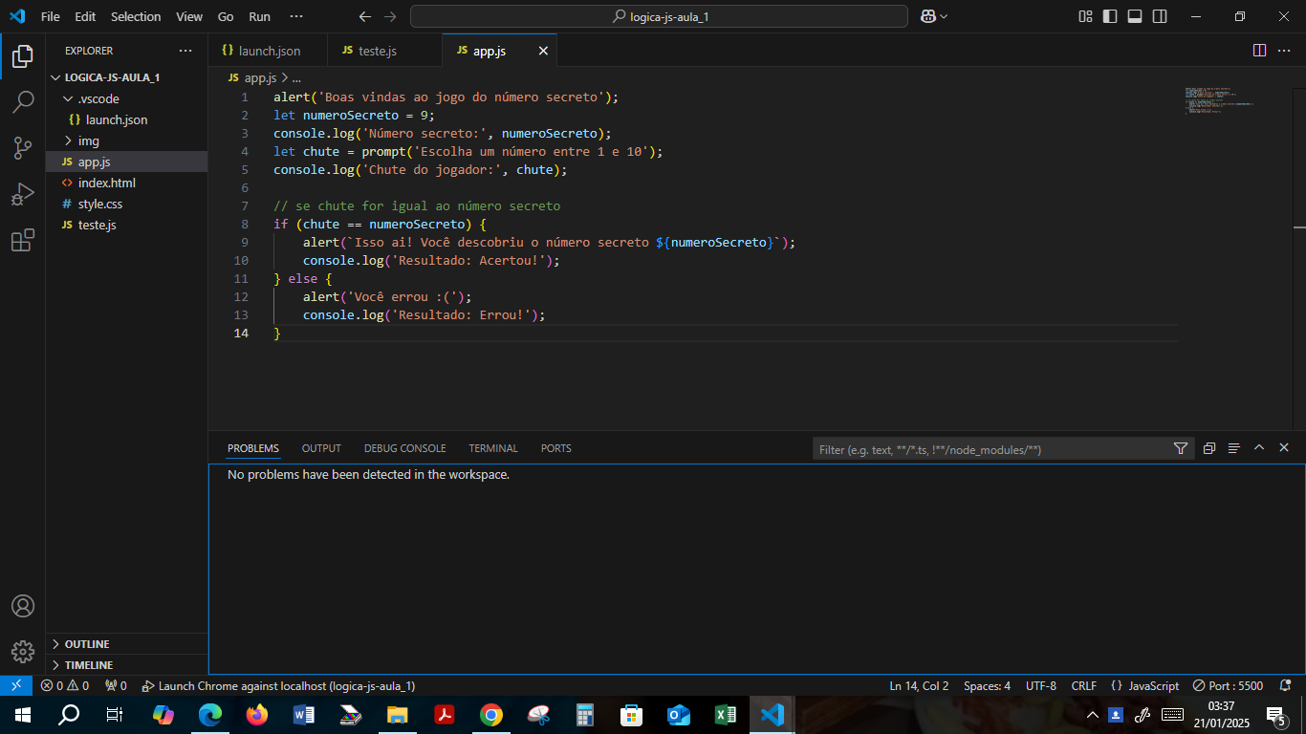Open index.html in the file explorer
1306x734 pixels.
(x=126, y=183)
